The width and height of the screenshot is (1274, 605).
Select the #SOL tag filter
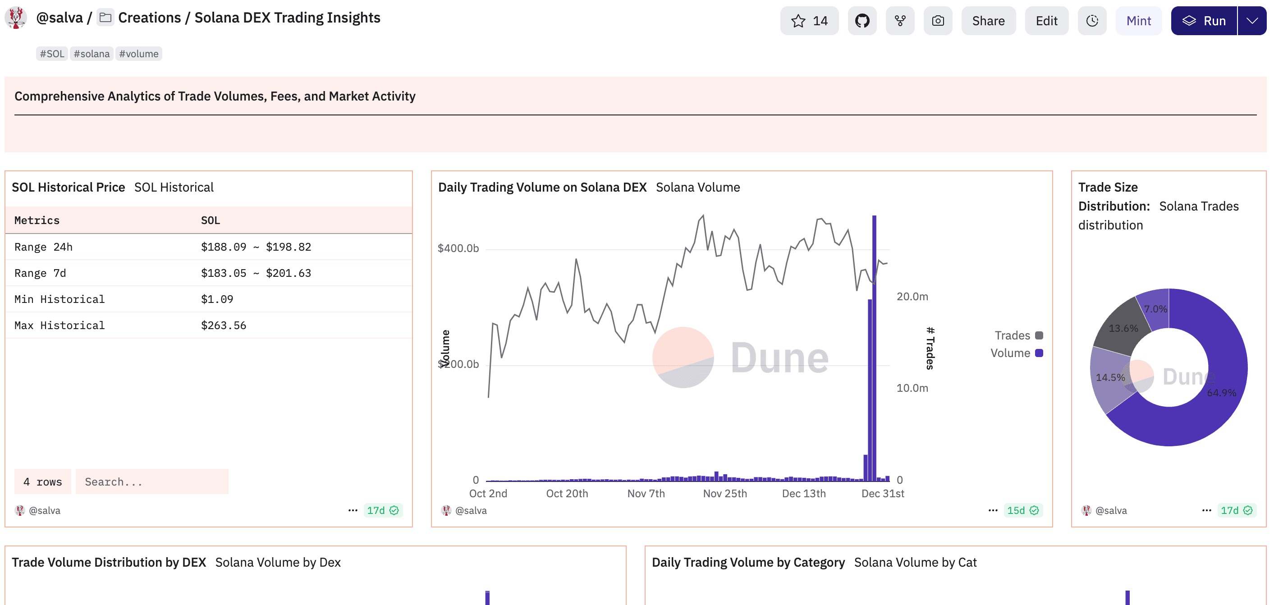(52, 54)
